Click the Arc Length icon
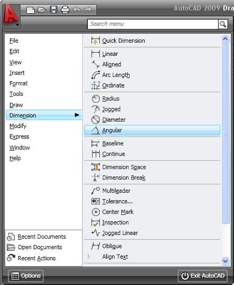 pyautogui.click(x=95, y=75)
